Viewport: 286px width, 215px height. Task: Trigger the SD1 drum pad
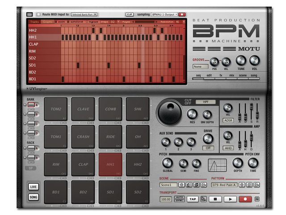click(110, 192)
